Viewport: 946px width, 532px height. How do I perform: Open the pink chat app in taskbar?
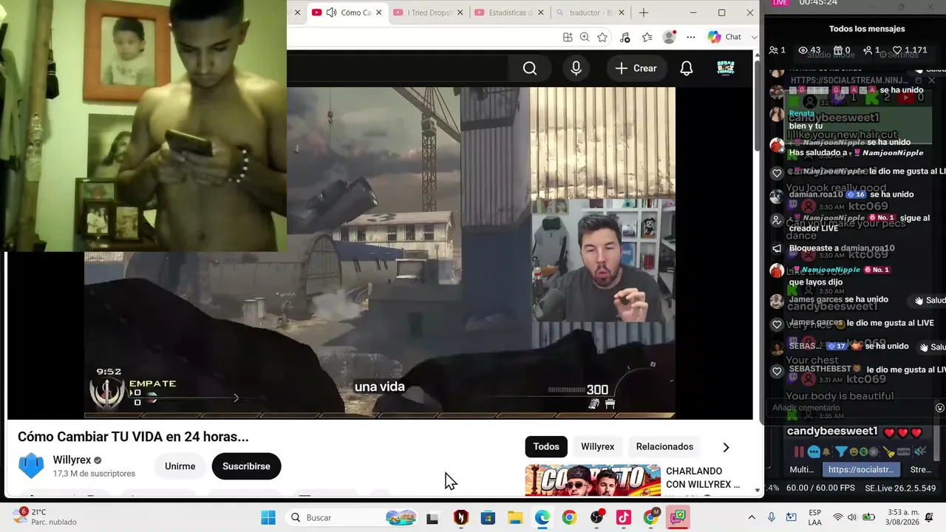678,517
